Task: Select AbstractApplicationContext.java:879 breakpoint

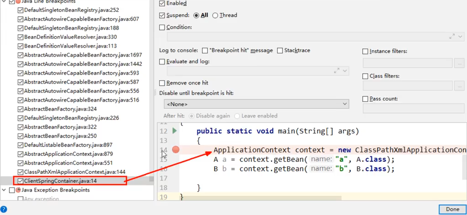Action: coord(68,154)
